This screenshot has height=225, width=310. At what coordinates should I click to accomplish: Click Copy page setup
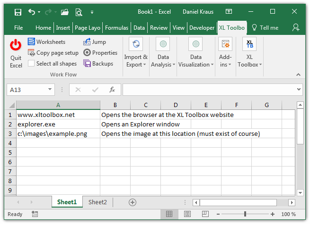pos(53,53)
